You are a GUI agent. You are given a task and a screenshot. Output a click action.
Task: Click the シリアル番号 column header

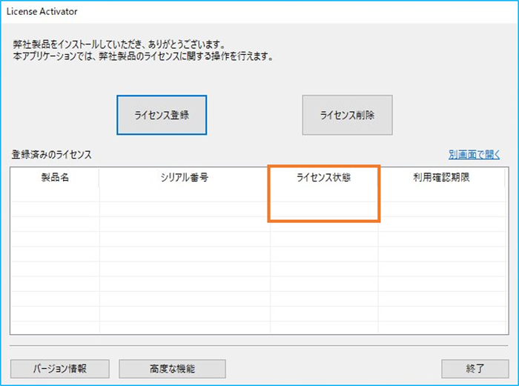click(x=185, y=179)
